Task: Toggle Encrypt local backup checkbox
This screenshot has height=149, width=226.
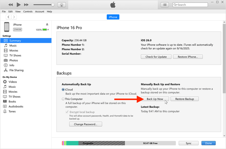Action: (x=67, y=112)
